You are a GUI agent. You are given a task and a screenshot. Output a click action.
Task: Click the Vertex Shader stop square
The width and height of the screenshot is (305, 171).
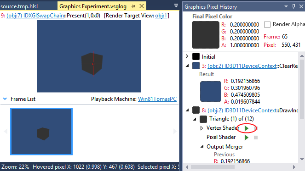coord(256,128)
